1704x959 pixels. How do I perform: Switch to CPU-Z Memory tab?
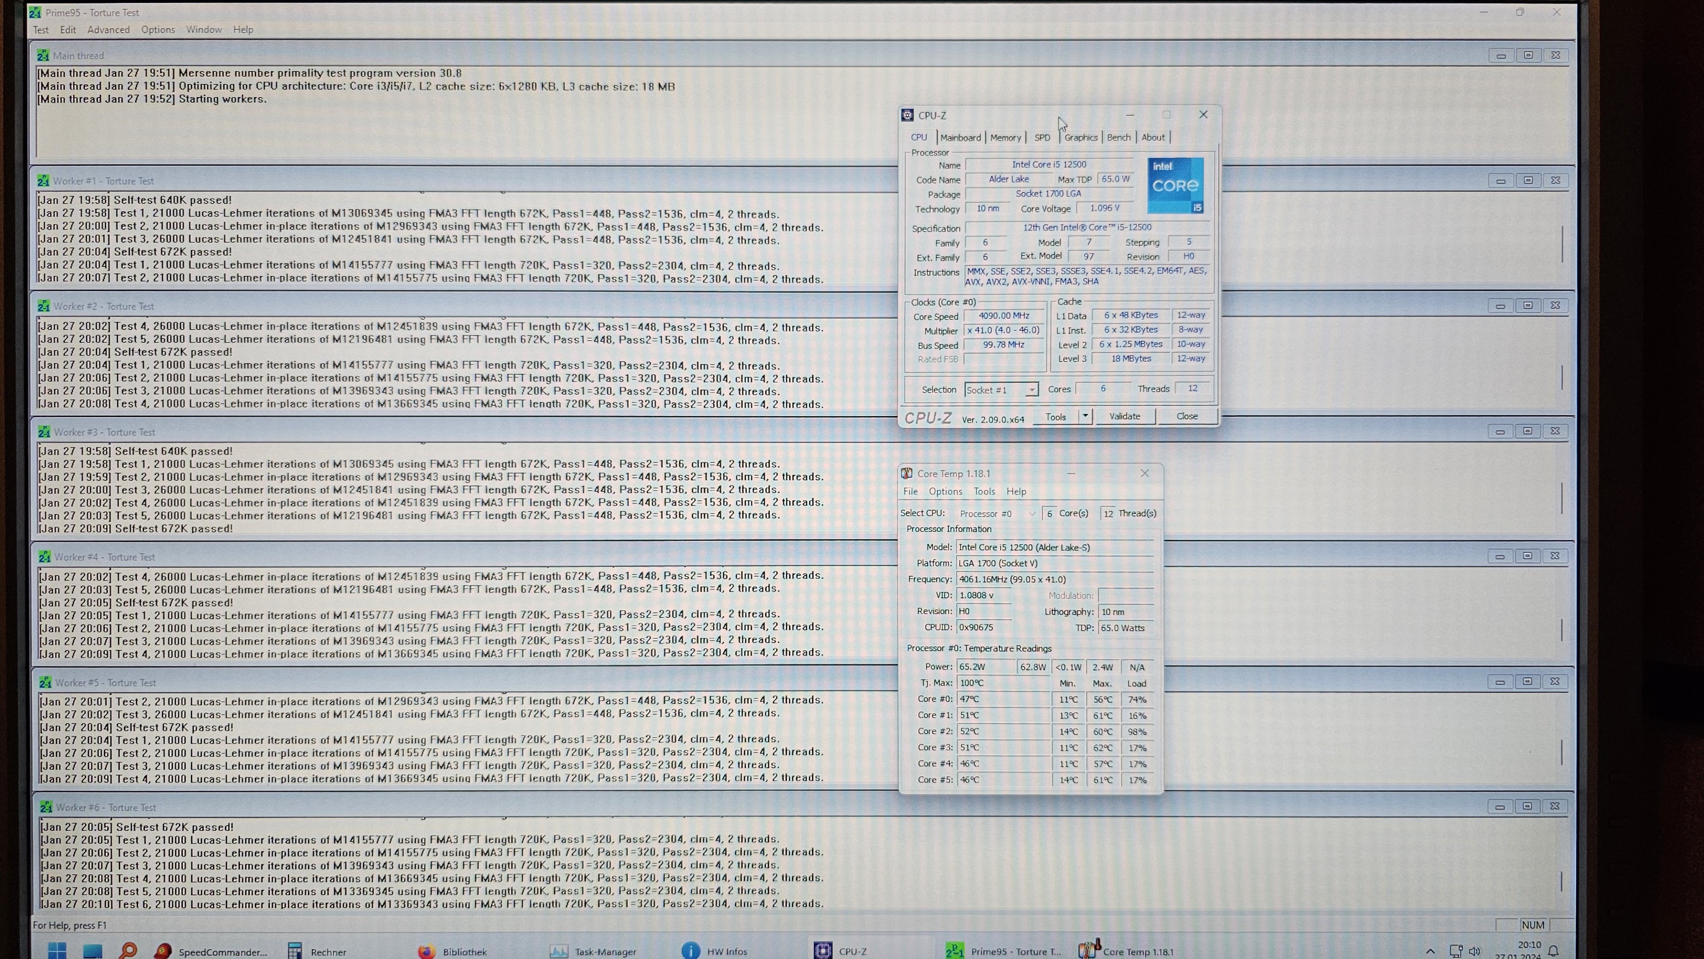[x=1005, y=138]
